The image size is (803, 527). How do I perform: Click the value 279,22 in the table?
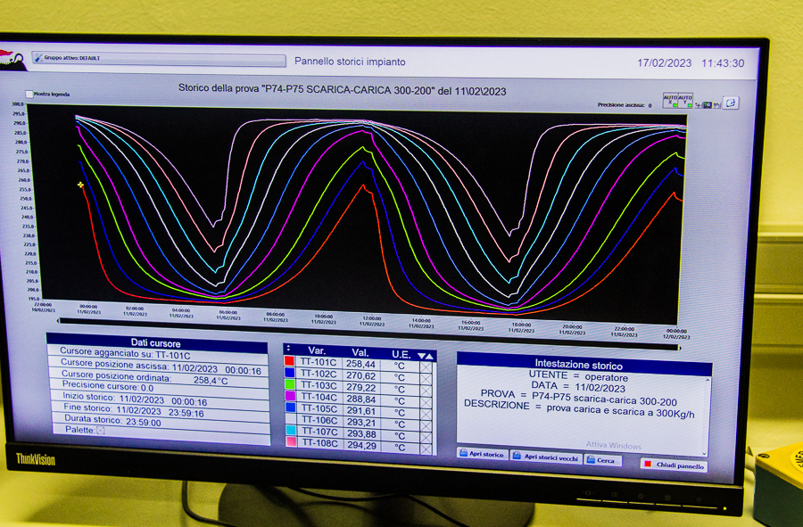pyautogui.click(x=361, y=387)
